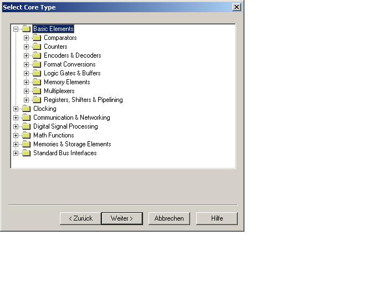This screenshot has width=388, height=291.
Task: Click the Format Conversions folder icon
Action: (37, 64)
